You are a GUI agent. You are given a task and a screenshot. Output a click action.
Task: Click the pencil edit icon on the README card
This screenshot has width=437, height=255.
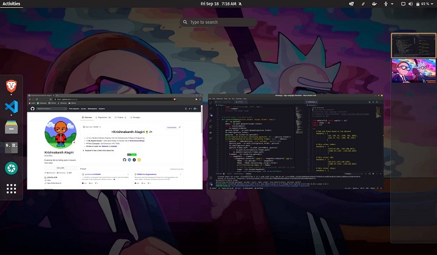coord(180,127)
